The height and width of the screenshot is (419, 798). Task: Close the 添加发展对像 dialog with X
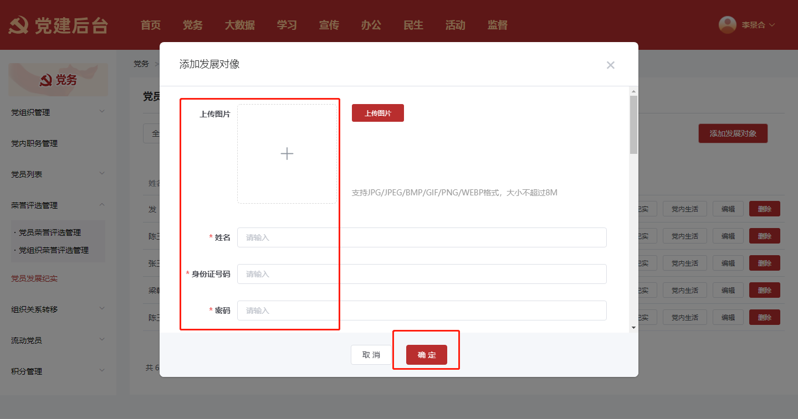pyautogui.click(x=610, y=65)
